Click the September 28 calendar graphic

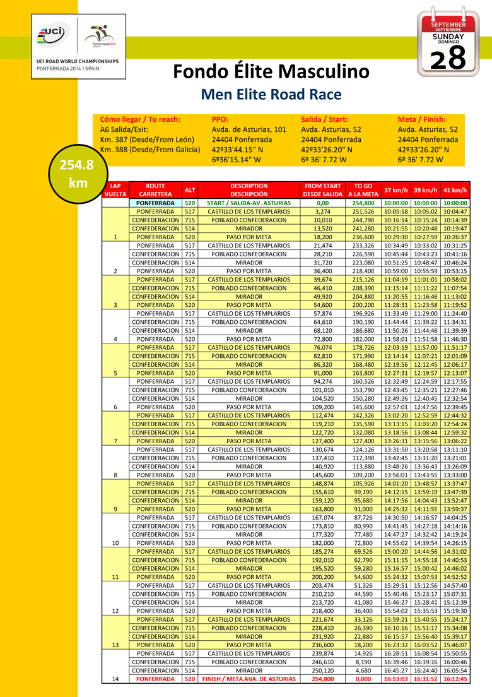[x=448, y=42]
